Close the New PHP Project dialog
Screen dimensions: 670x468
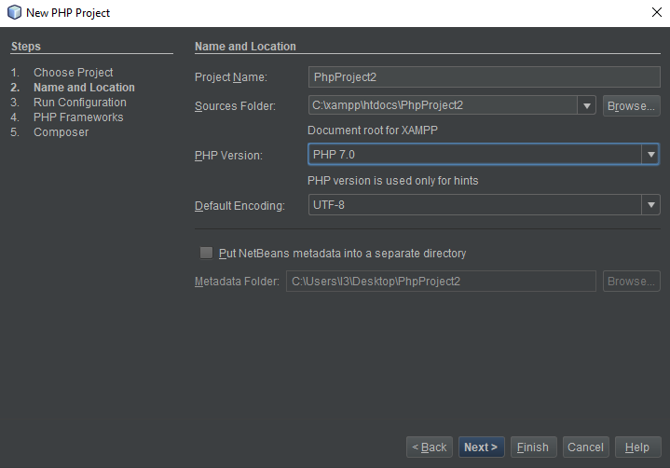pyautogui.click(x=657, y=12)
